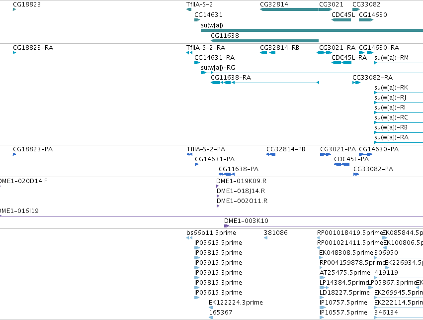
Task: Click protein CG11638-PA label
Action: [x=239, y=169]
